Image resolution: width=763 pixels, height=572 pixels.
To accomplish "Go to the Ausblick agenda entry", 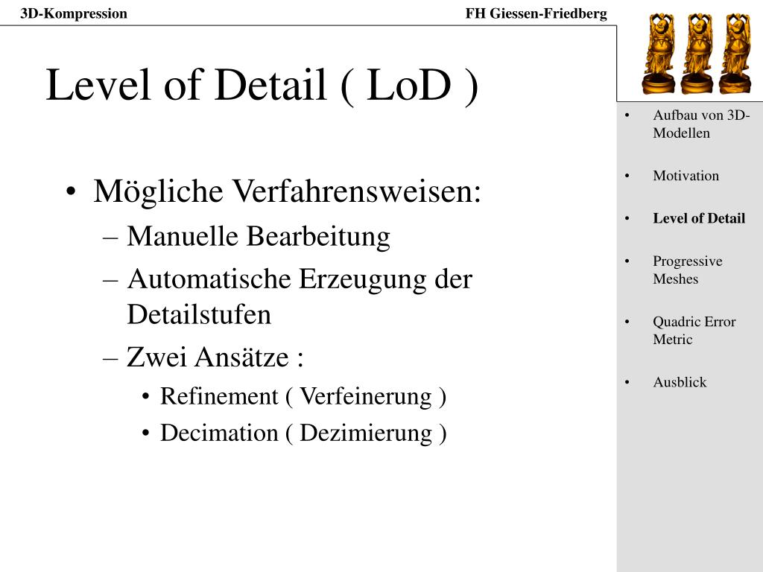I will click(x=680, y=382).
